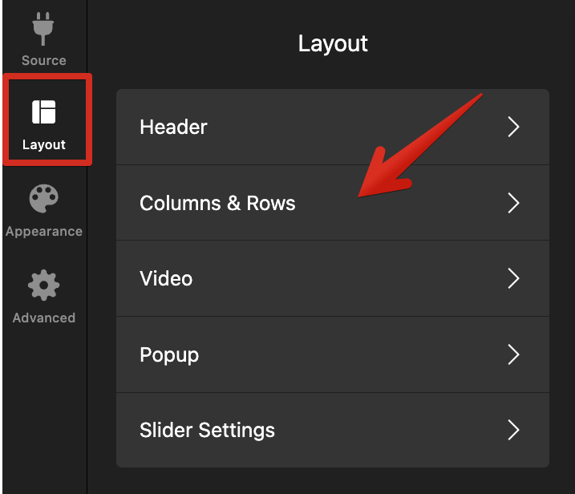Open the Slider Settings text
Screen dimensions: 575x494
click(207, 430)
